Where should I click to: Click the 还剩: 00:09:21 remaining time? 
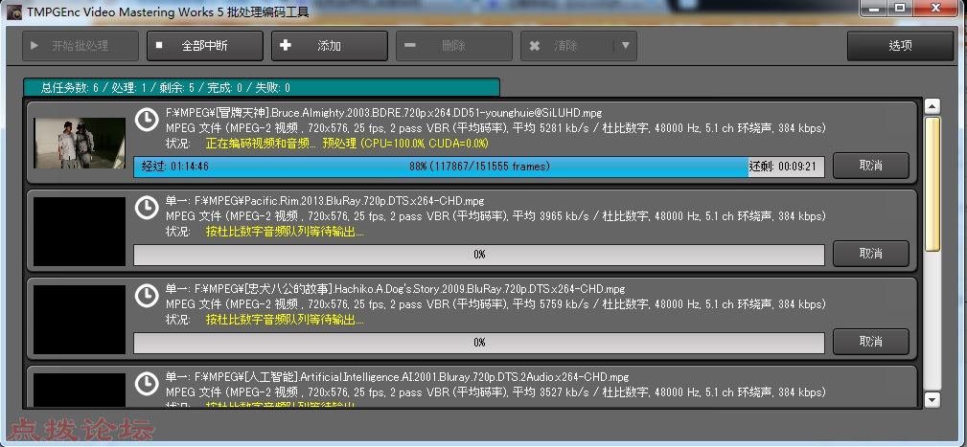[783, 167]
